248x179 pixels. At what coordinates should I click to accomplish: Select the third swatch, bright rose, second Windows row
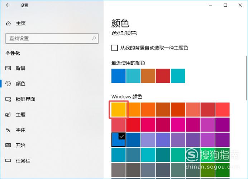tap(148, 125)
